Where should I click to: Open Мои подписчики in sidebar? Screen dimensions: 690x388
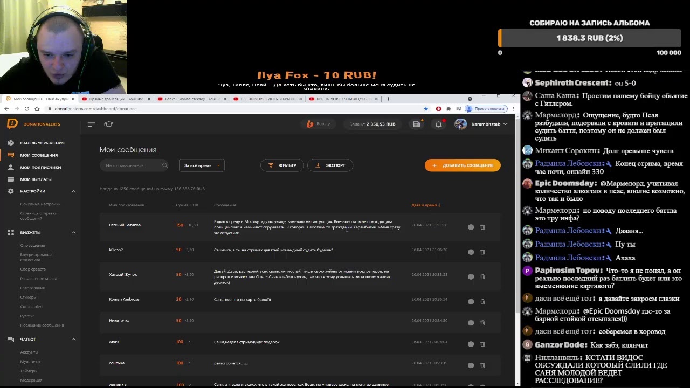40,167
